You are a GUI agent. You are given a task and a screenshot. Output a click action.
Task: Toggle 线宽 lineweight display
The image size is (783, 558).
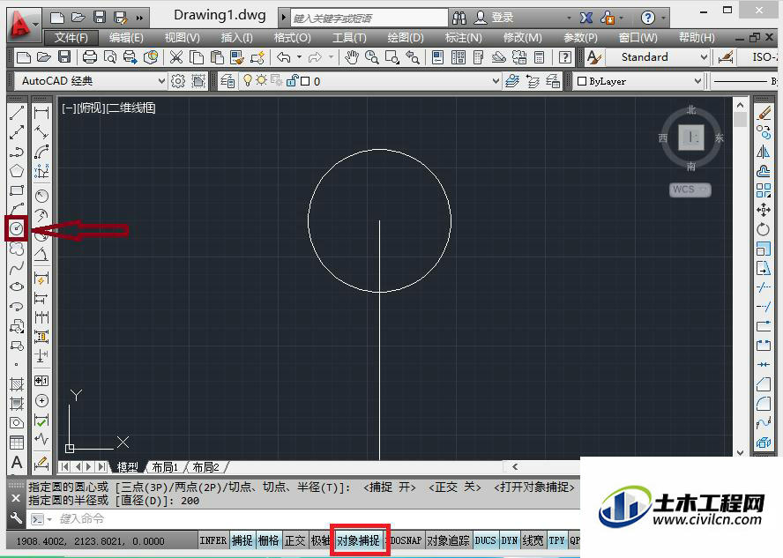click(x=533, y=540)
